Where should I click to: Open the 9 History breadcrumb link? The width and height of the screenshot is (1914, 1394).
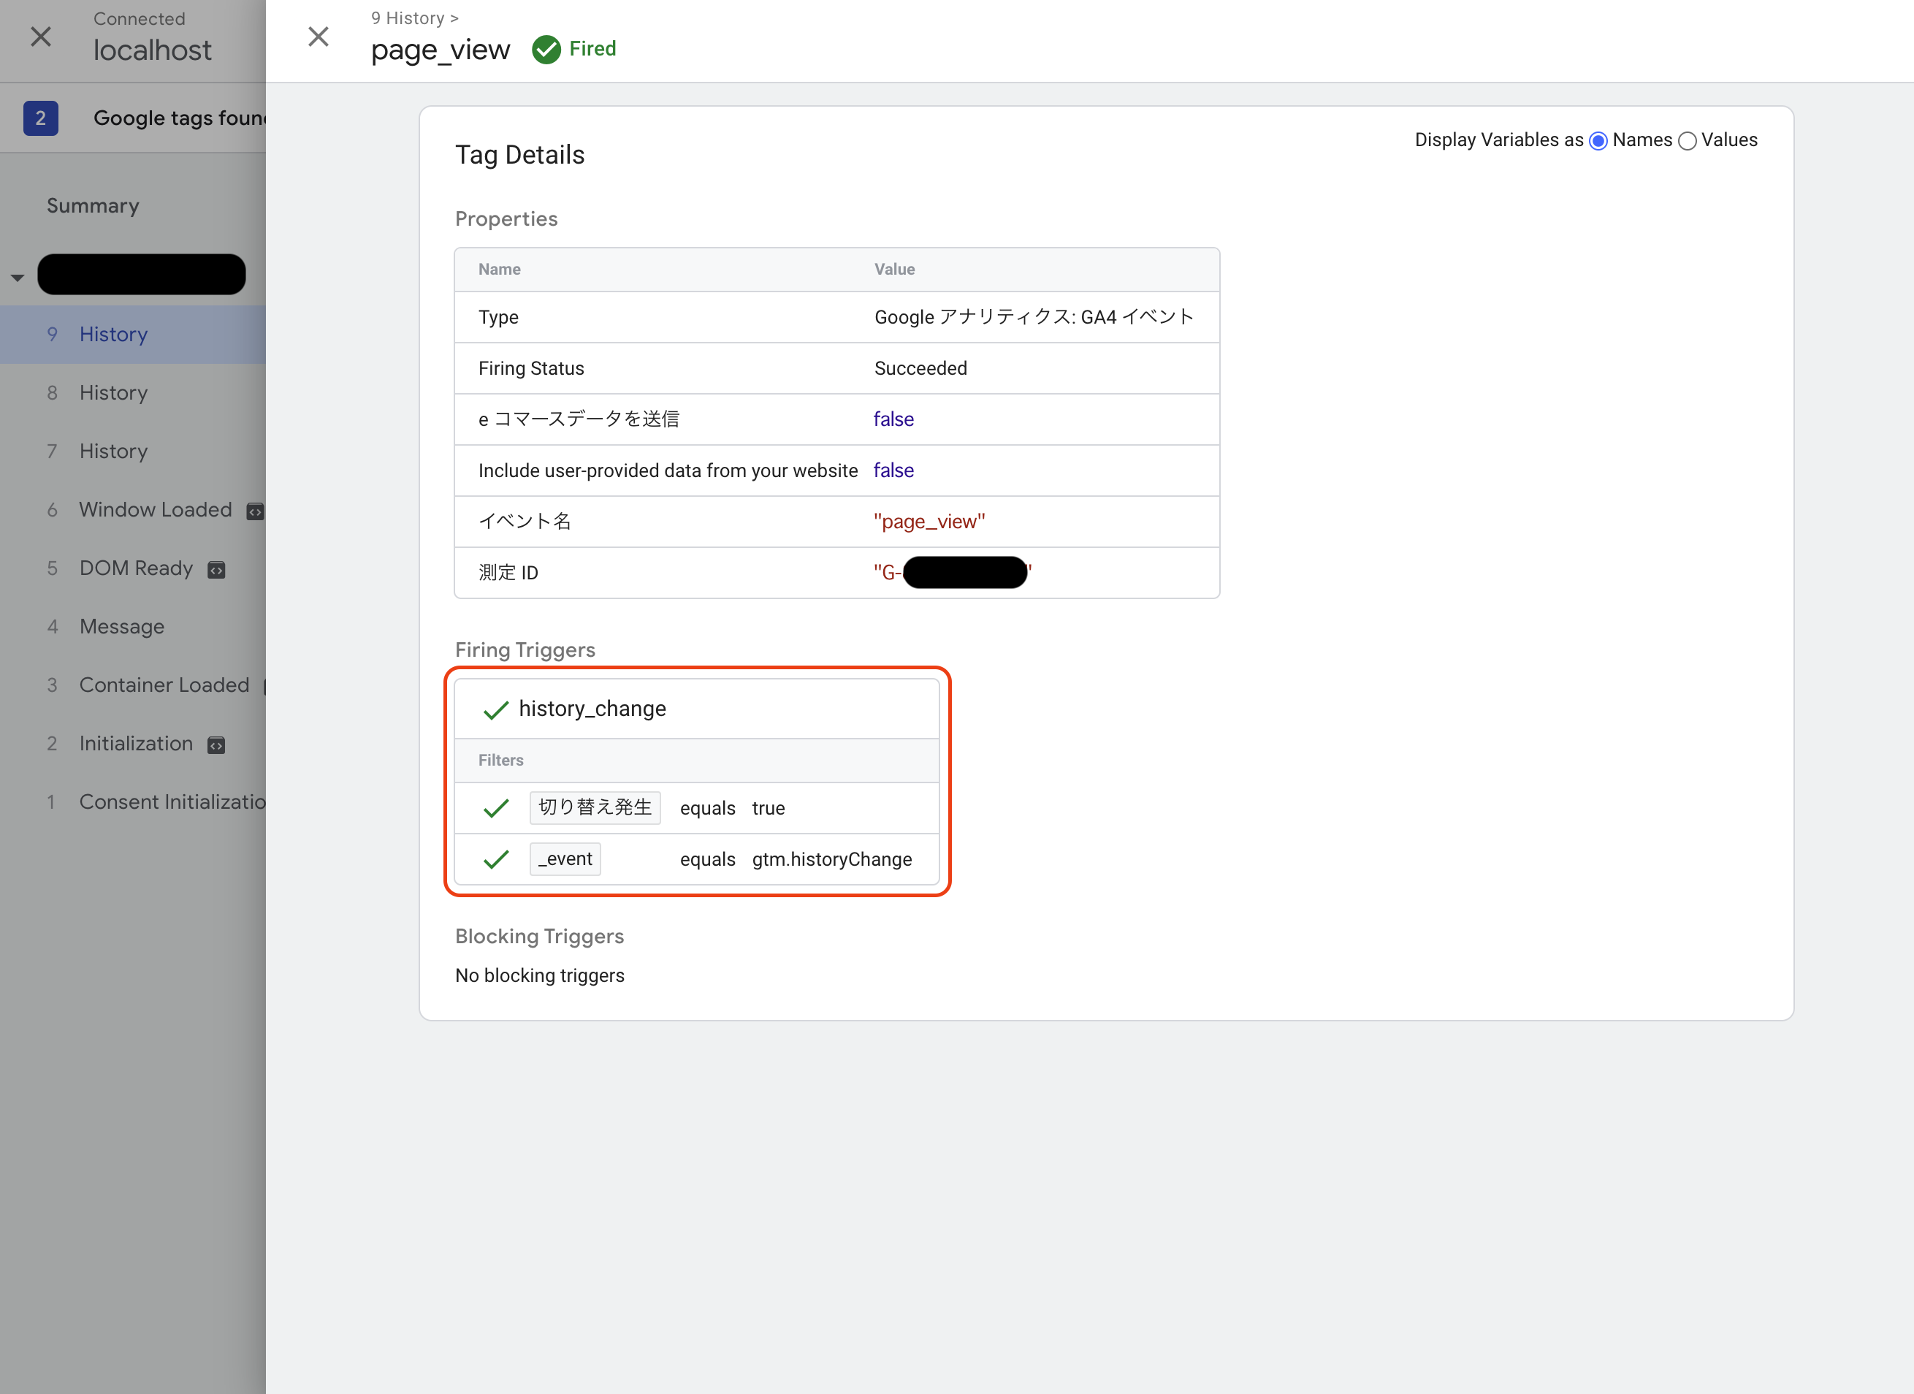(x=408, y=18)
